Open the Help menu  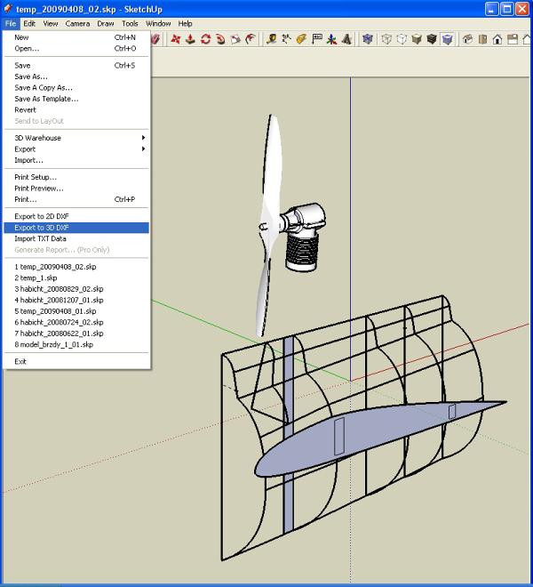[x=185, y=24]
